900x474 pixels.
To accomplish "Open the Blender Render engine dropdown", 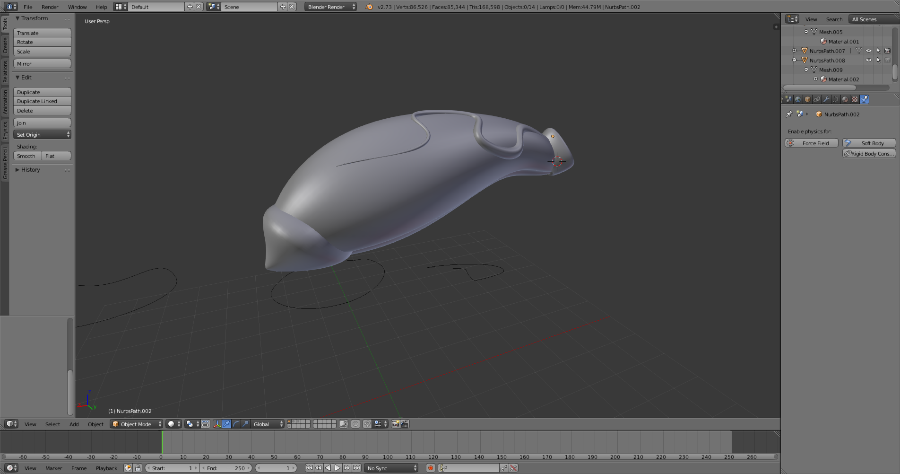I will (x=330, y=7).
